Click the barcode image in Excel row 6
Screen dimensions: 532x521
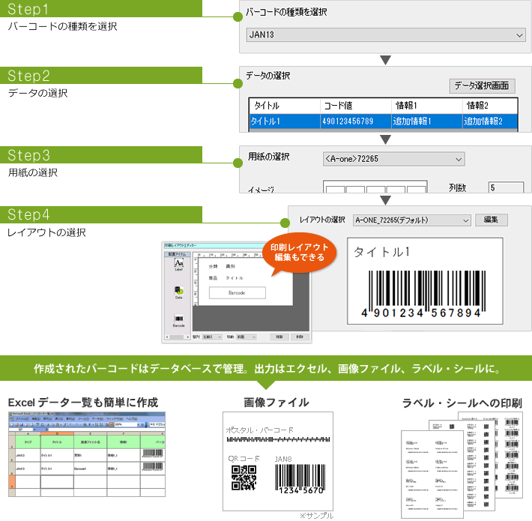(153, 467)
